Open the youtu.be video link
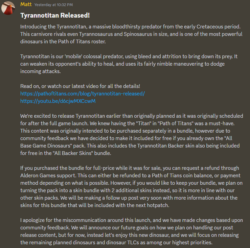Image resolution: width=250 pixels, height=248 pixels. [58, 101]
